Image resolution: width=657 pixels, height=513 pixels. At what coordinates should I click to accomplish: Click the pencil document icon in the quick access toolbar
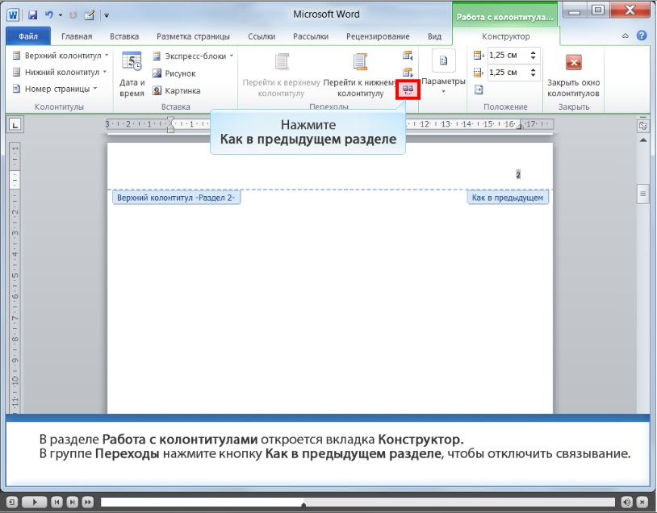pos(90,15)
